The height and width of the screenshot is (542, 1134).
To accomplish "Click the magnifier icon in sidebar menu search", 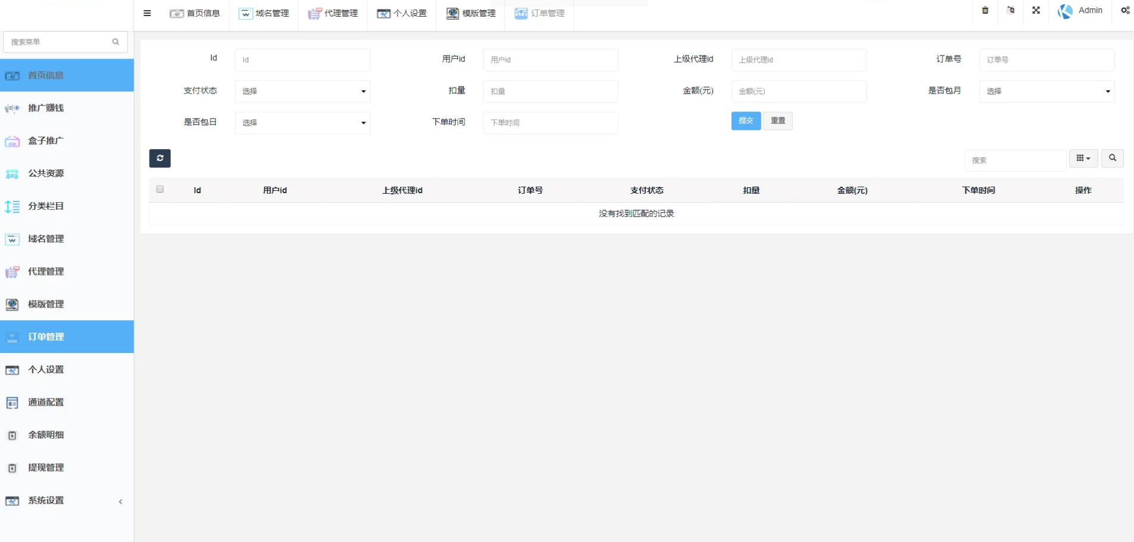I will (116, 42).
